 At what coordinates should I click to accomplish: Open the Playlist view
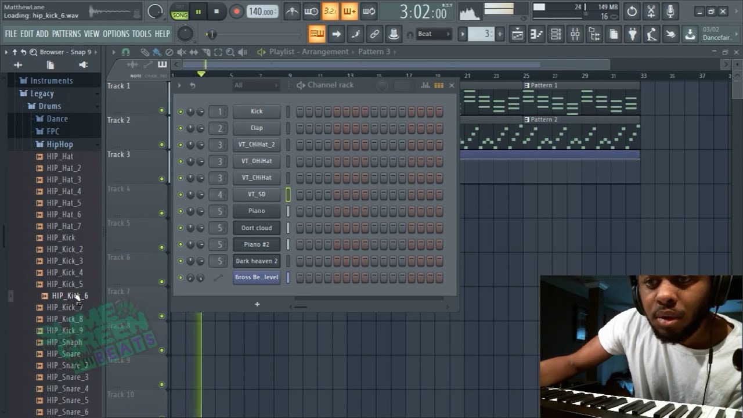[x=517, y=34]
